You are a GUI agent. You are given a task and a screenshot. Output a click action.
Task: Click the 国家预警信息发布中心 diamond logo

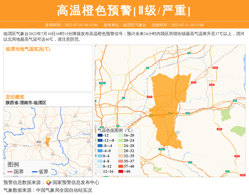tap(49, 182)
